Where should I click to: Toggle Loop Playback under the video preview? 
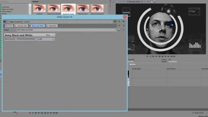point(150,56)
